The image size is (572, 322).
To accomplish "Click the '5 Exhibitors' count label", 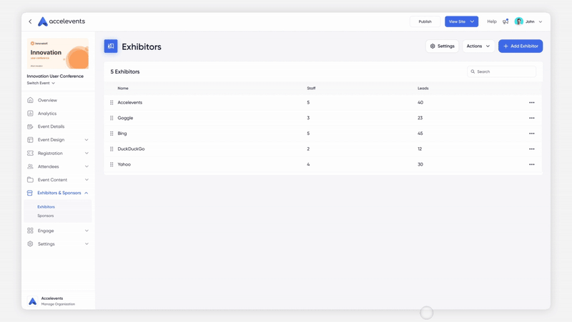I will point(125,72).
